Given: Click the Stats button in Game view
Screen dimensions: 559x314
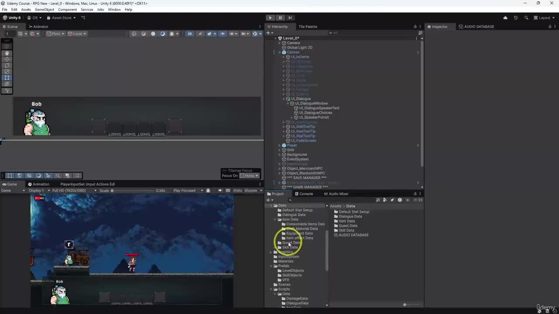Looking at the screenshot, I should coord(238,191).
